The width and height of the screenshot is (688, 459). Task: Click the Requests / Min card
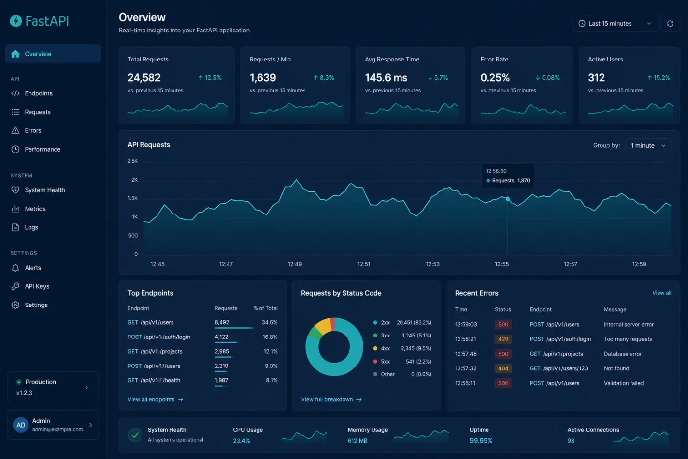295,85
